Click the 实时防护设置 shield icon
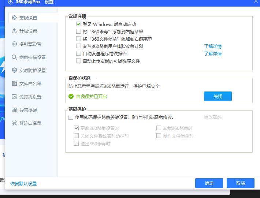This screenshot has width=260, height=198. (x=14, y=70)
